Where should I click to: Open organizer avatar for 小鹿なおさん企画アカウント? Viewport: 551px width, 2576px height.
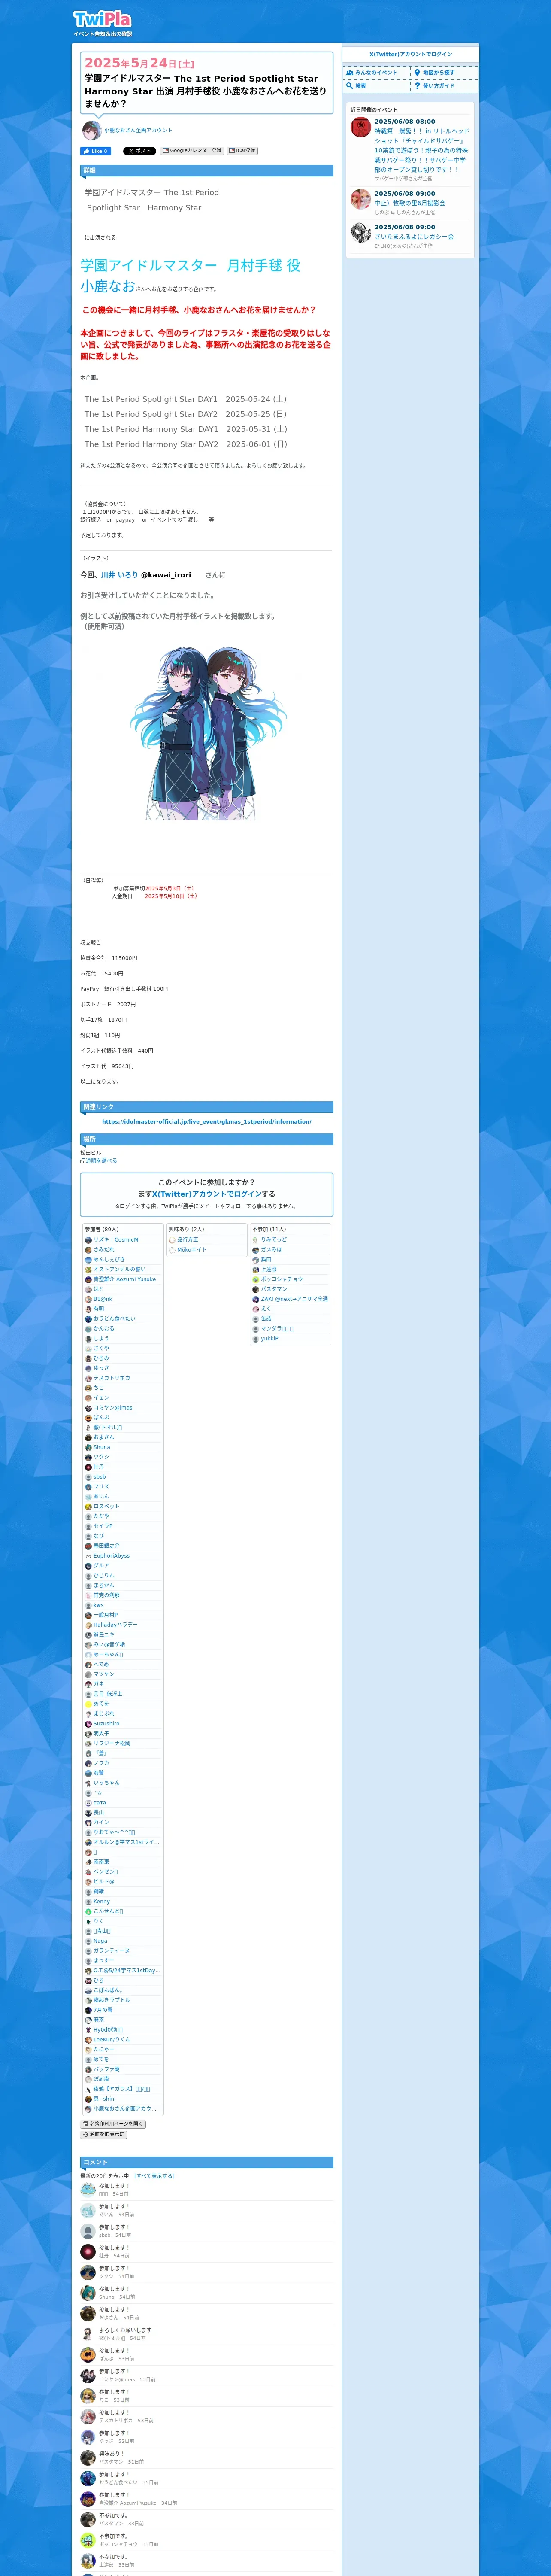tap(91, 130)
